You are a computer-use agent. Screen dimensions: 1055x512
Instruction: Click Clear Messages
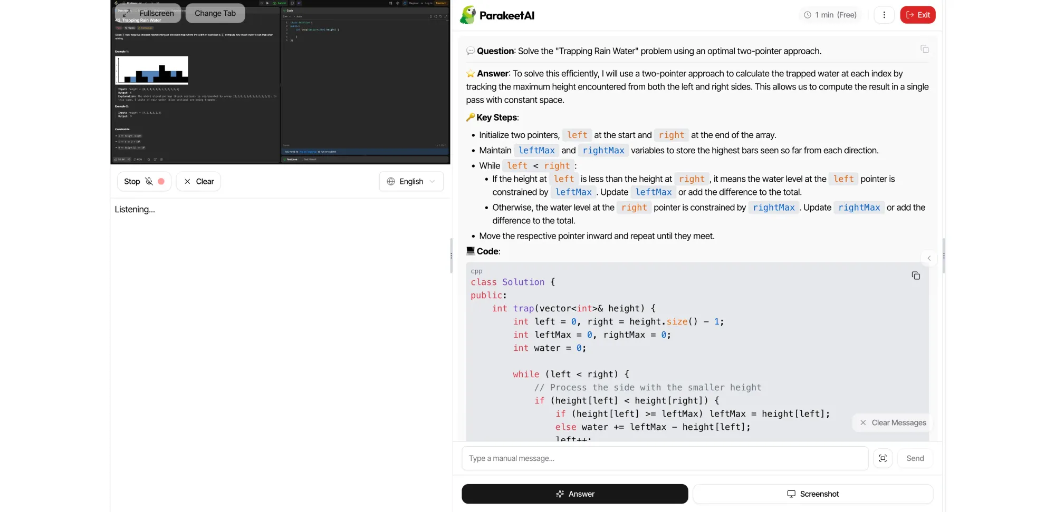(x=893, y=422)
